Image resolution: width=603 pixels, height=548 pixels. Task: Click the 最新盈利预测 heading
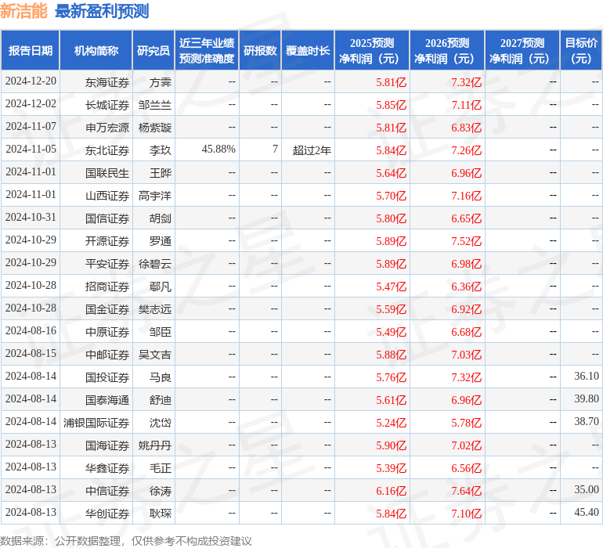tap(102, 11)
